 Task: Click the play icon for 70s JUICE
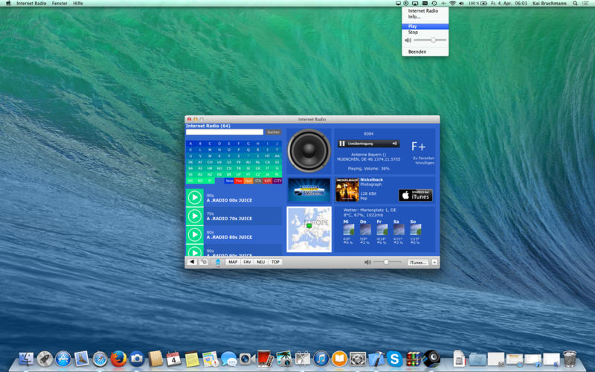[195, 216]
